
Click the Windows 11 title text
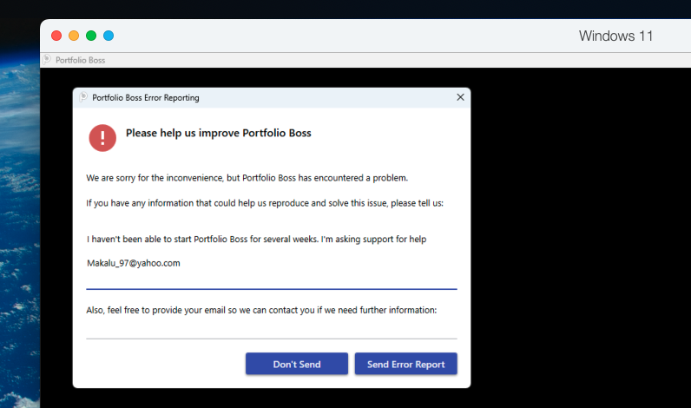point(615,36)
